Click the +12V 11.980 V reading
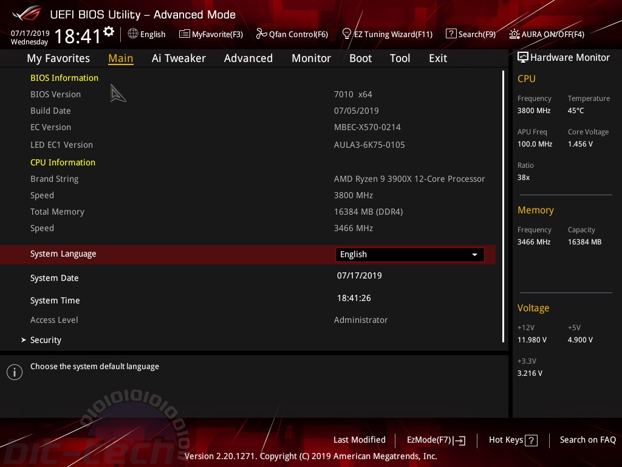The width and height of the screenshot is (622, 467). coord(532,340)
